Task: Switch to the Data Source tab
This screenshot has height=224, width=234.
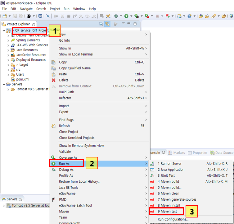Action: [x=222, y=153]
